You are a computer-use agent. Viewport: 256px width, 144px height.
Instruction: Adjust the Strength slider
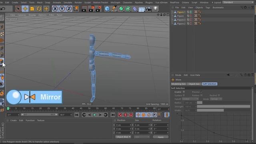click(224, 107)
